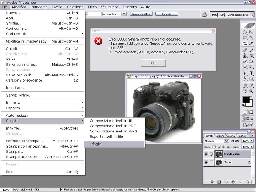The width and height of the screenshot is (256, 192).
Task: Hide the Sfondo copia layer
Action: pos(206,154)
